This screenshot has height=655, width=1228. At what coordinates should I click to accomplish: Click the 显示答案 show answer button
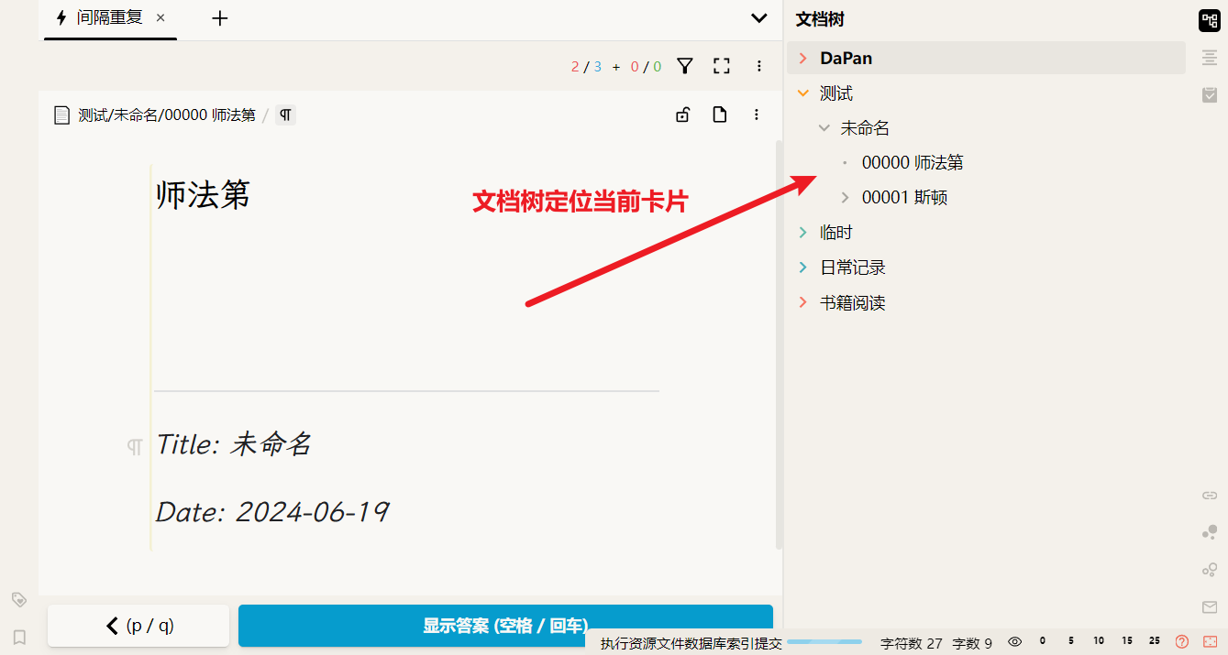point(505,626)
